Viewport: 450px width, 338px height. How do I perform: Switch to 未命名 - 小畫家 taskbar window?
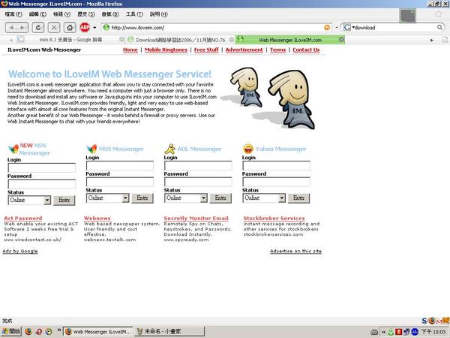[170, 331]
